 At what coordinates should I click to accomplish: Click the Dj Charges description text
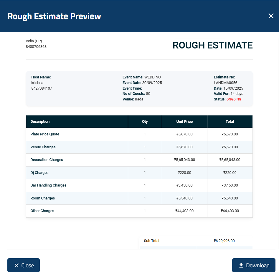39,172
